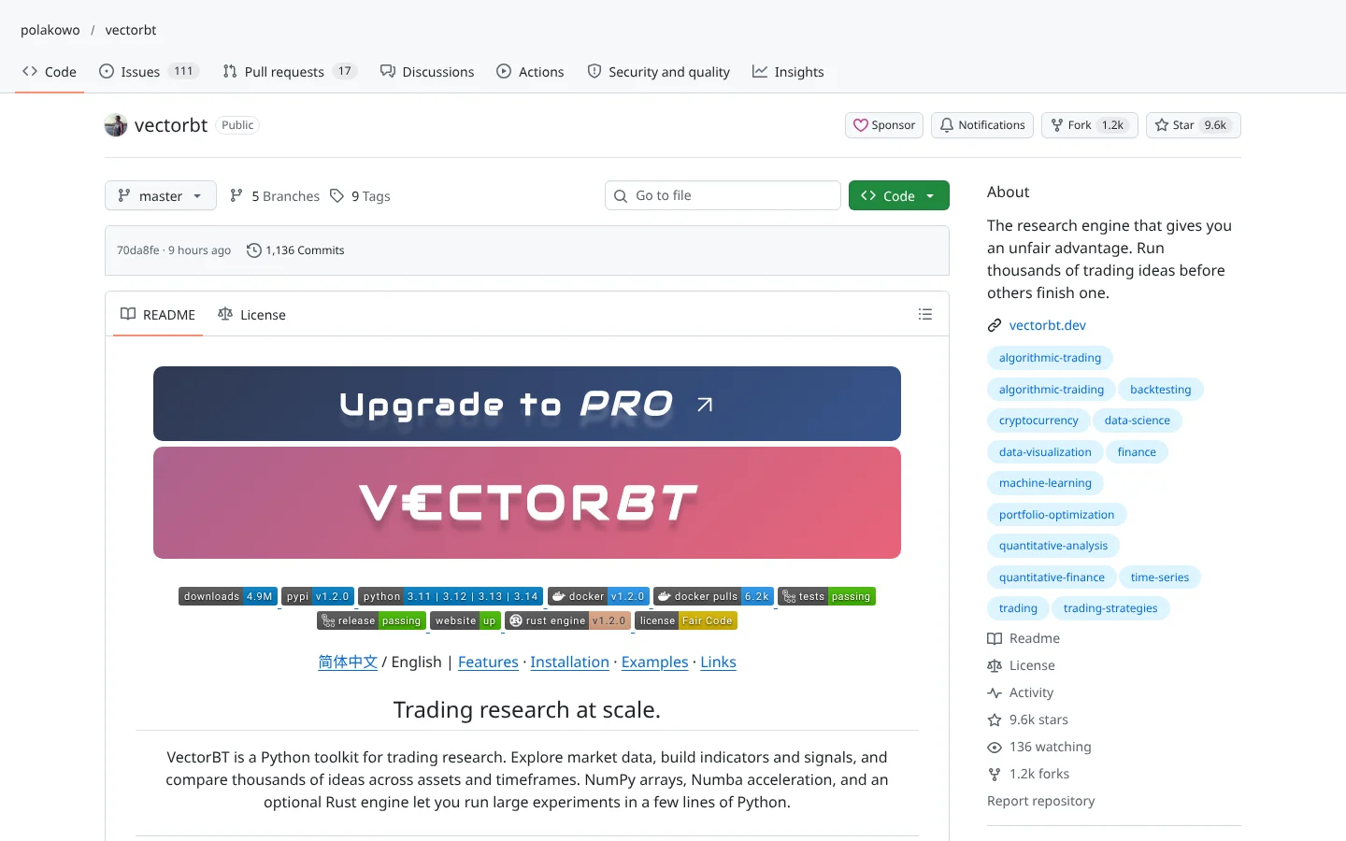Screen dimensions: 1346x841
Task: Click the vectorbt owner avatar
Action: click(116, 125)
